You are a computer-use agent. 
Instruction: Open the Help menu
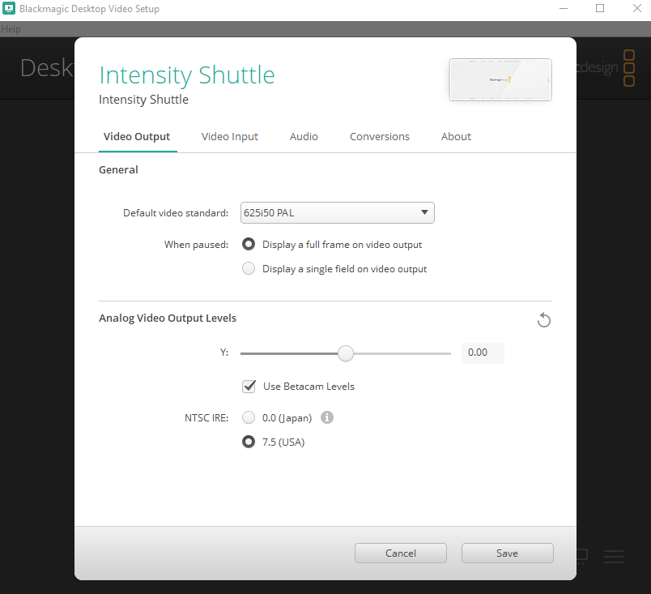(11, 29)
